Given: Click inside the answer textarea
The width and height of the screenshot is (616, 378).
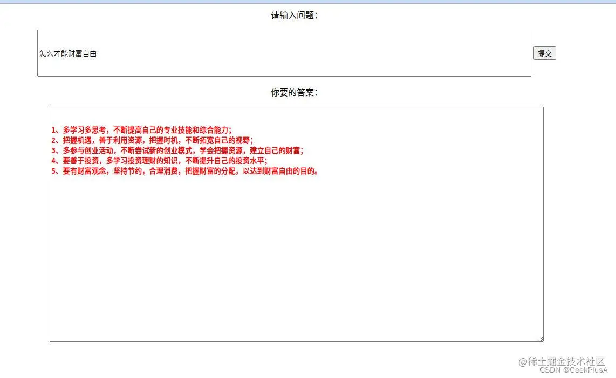Looking at the screenshot, I should [297, 243].
